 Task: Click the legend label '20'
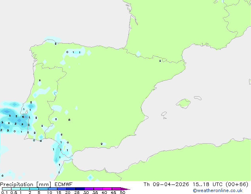(68, 192)
